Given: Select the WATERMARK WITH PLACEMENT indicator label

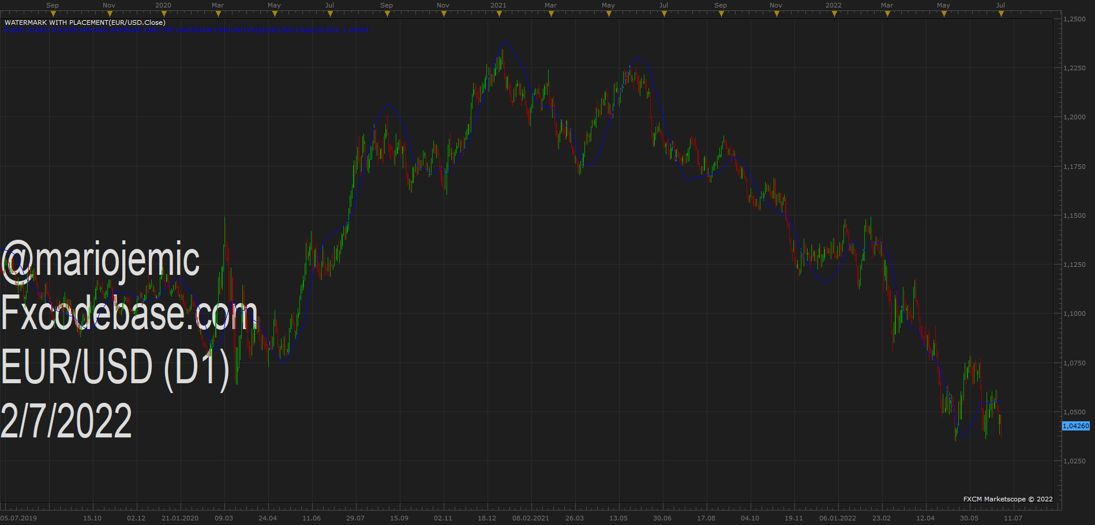Looking at the screenshot, I should tap(85, 22).
